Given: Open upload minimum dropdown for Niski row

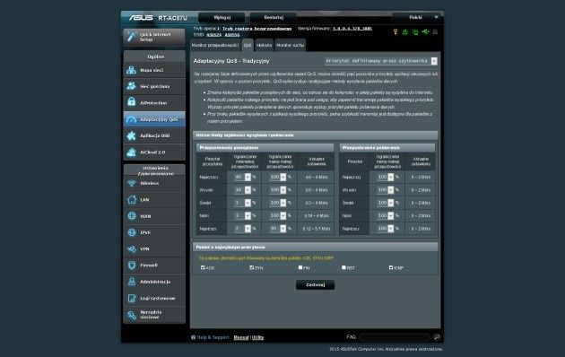Looking at the screenshot, I should 242,215.
